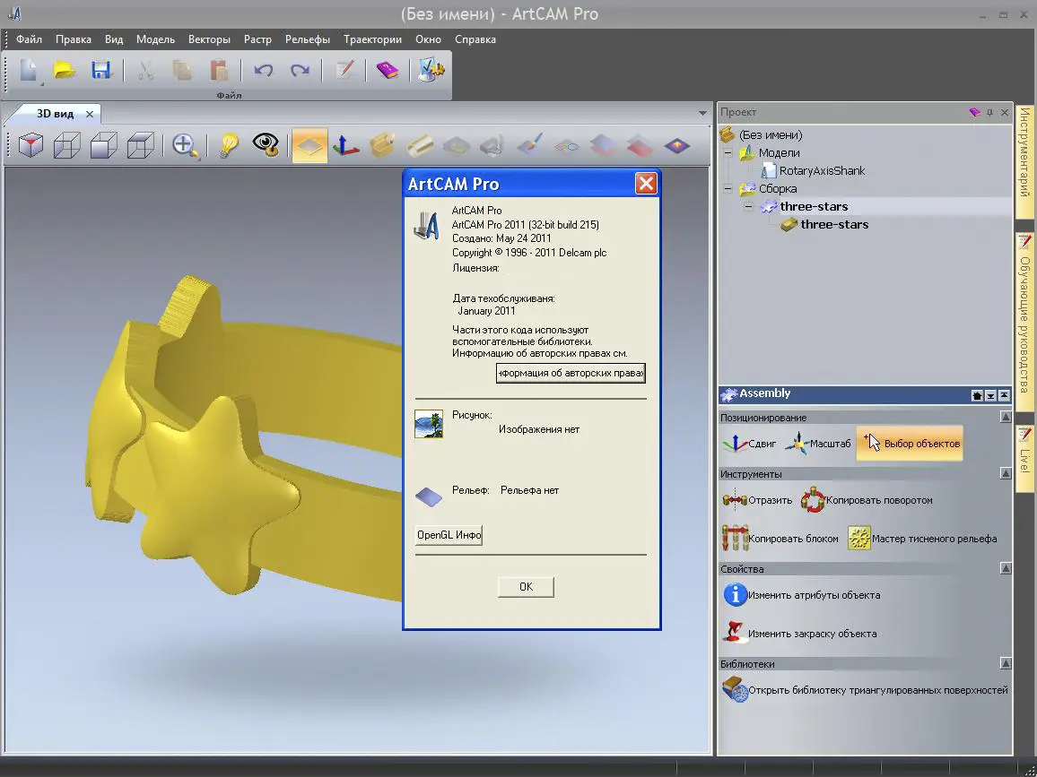The image size is (1037, 777).
Task: Open the 3D view tab list dropdown arrow
Action: [702, 114]
